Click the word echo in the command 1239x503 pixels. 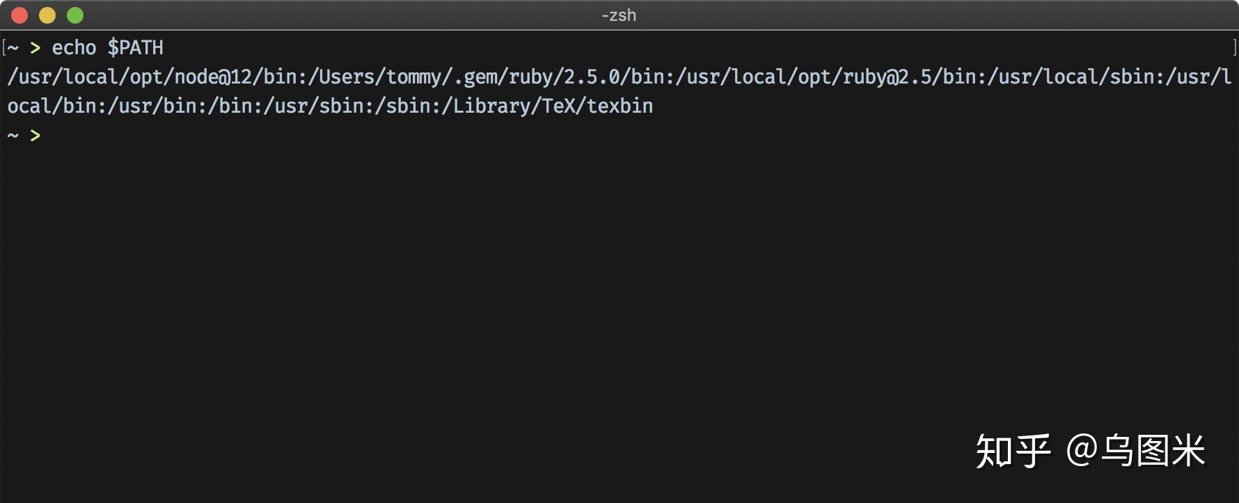[74, 47]
